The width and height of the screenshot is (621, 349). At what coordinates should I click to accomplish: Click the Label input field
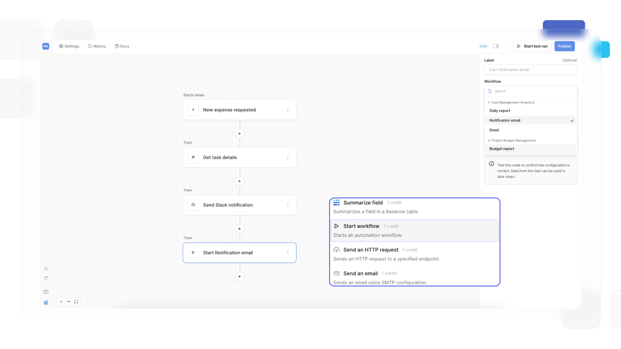530,70
